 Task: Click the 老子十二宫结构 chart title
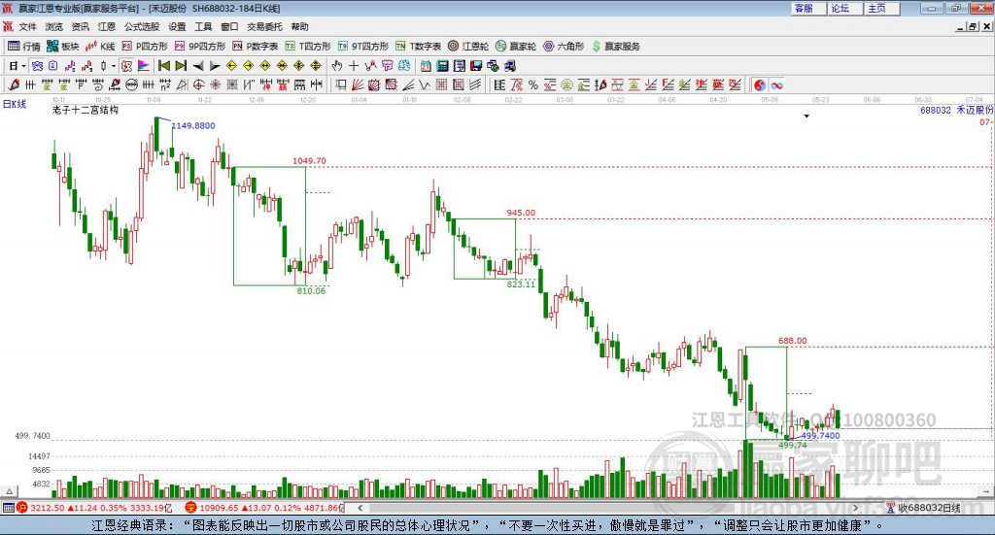tap(86, 111)
